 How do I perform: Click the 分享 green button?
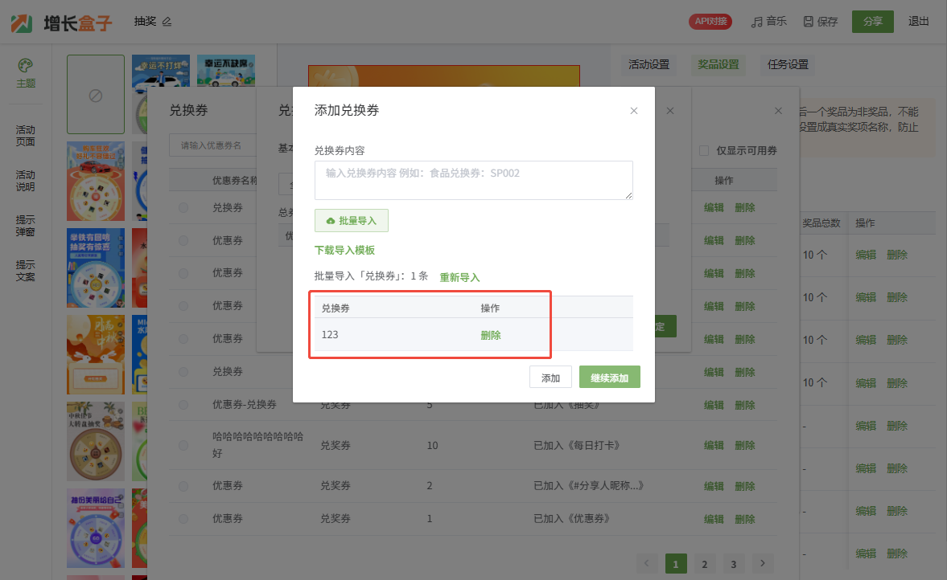tap(873, 22)
